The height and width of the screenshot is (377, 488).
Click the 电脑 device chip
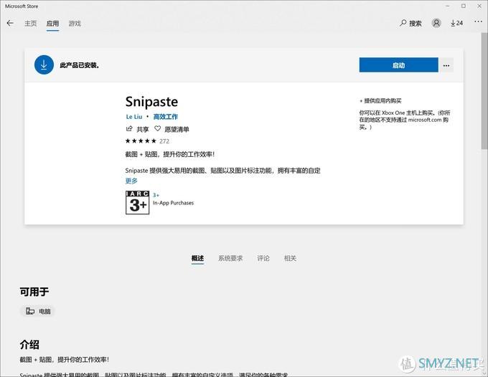pos(37,311)
